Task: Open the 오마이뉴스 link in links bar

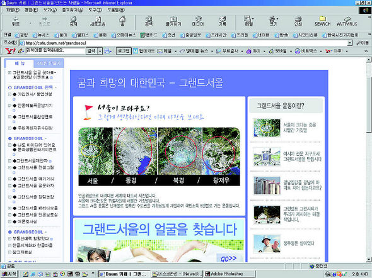Action: (124, 35)
